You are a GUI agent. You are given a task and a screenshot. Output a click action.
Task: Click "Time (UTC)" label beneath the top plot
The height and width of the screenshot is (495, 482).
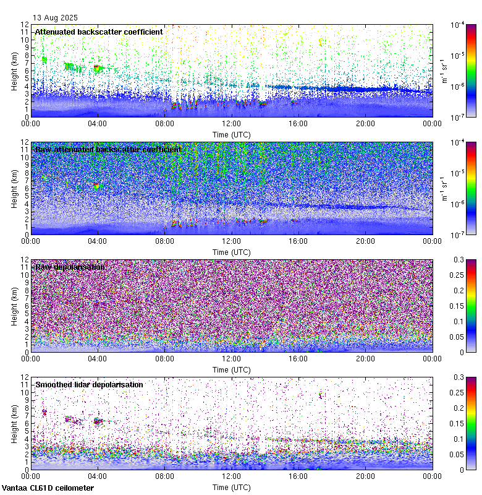click(232, 134)
